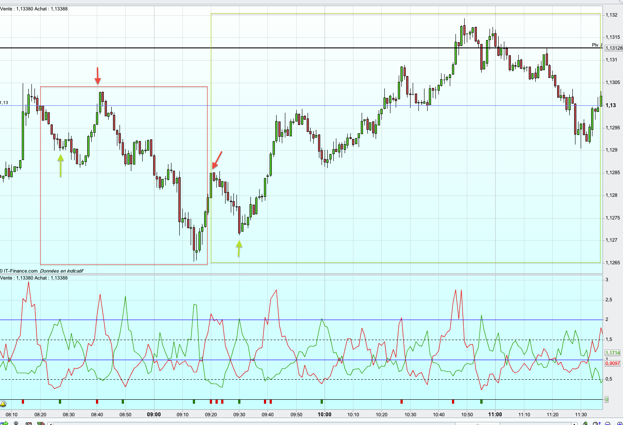
Task: Click the 10:00 time axis label
Action: pyautogui.click(x=324, y=415)
